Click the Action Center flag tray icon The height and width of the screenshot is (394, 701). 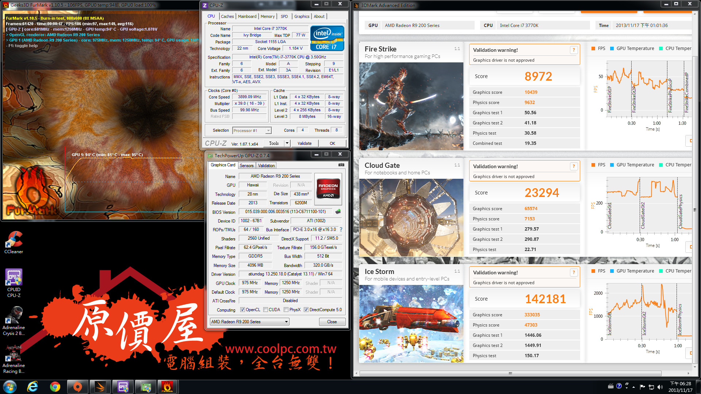tap(643, 387)
